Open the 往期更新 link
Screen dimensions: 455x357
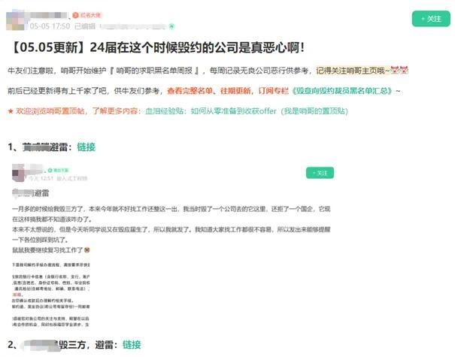[x=235, y=90]
